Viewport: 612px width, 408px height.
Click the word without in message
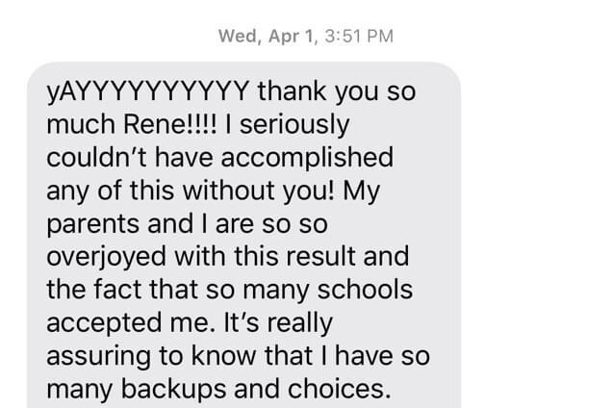[x=229, y=191]
